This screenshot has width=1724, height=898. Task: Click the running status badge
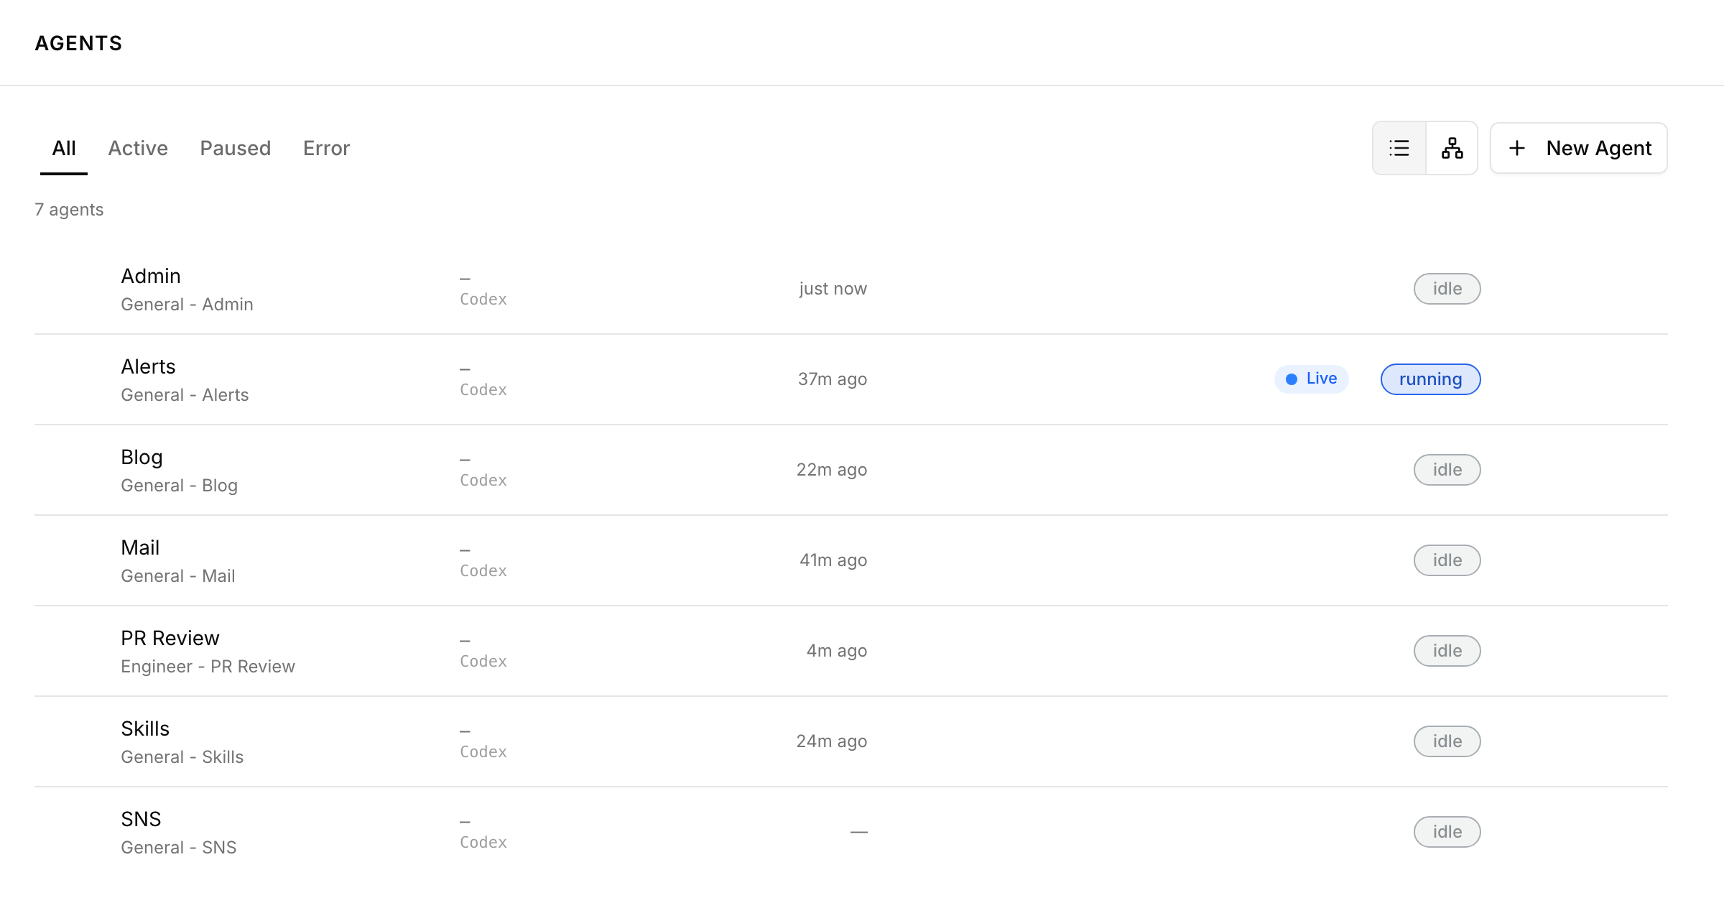point(1431,379)
